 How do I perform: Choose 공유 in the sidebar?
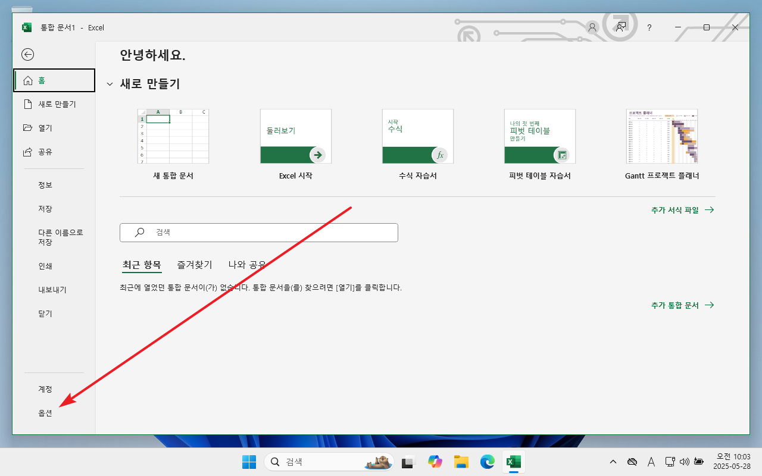54,152
